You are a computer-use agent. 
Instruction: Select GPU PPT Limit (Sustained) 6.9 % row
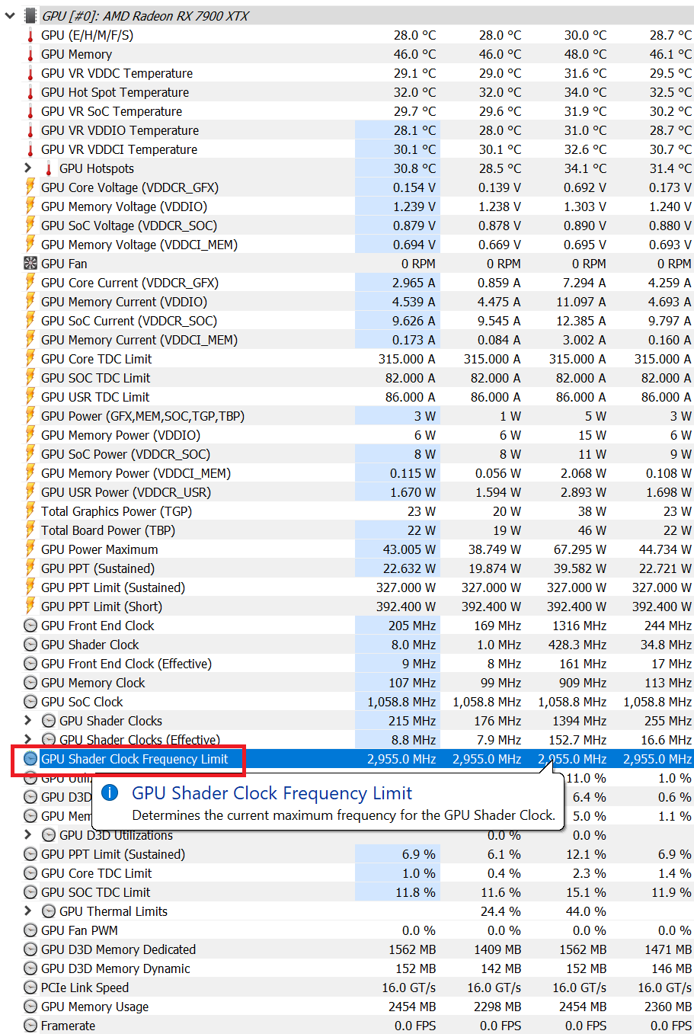click(358, 854)
